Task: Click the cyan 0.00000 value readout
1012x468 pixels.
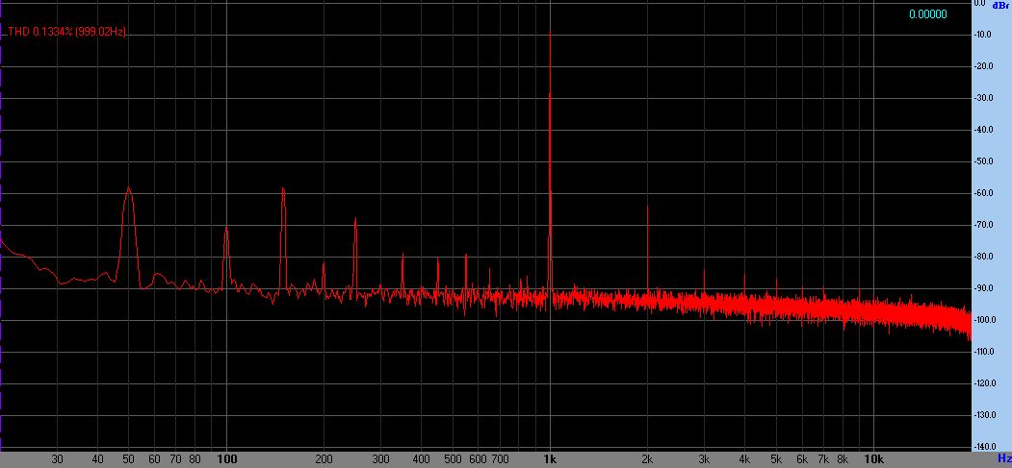Action: click(x=928, y=14)
